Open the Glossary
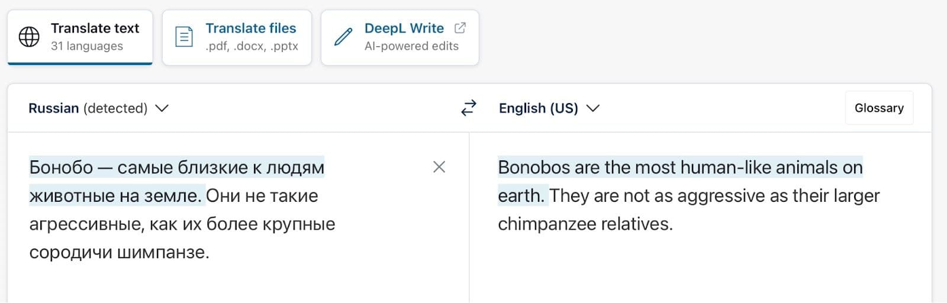947x303 pixels. click(x=879, y=108)
